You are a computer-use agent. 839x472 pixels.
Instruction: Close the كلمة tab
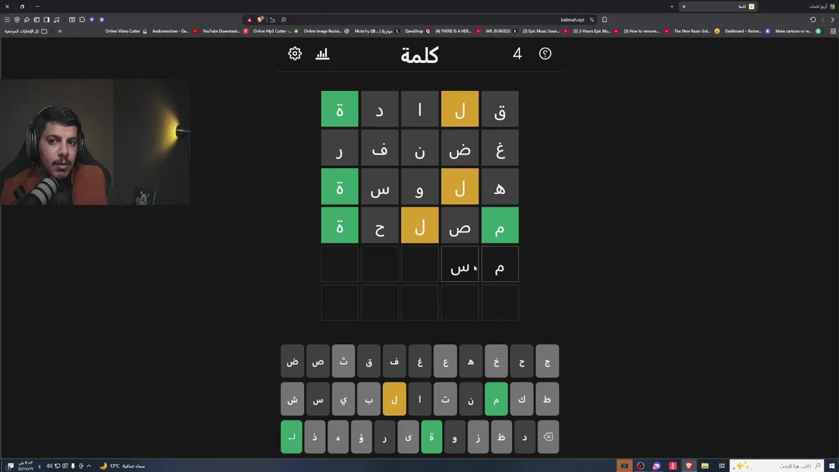click(684, 7)
